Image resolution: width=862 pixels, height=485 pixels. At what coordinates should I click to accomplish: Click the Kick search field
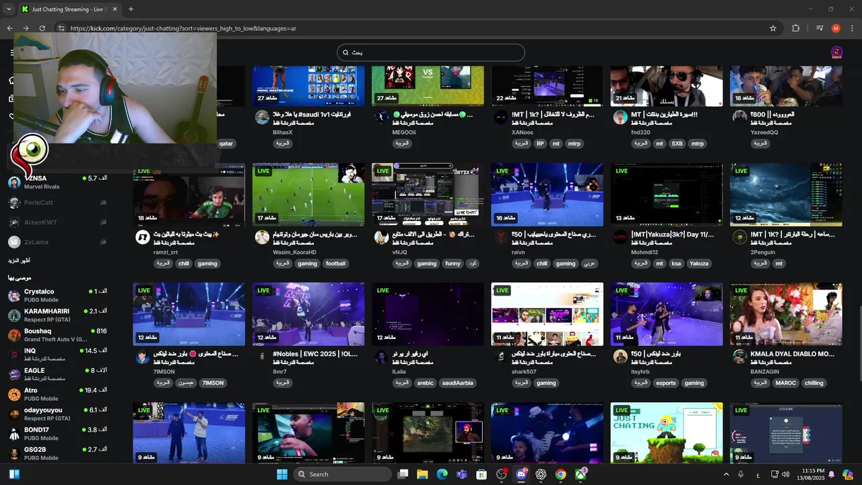point(430,53)
